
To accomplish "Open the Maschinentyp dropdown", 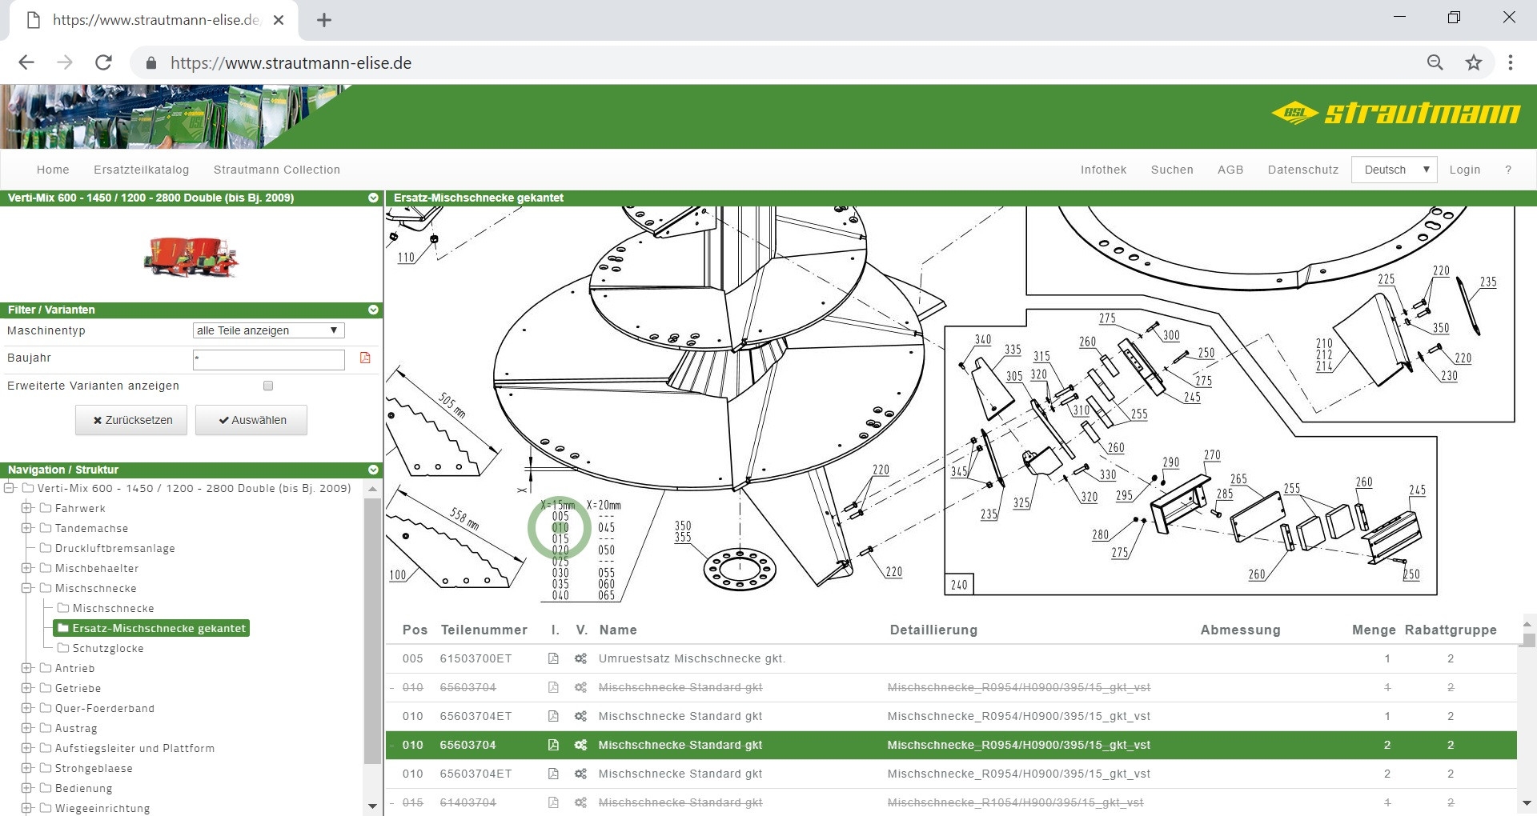I will click(x=268, y=330).
